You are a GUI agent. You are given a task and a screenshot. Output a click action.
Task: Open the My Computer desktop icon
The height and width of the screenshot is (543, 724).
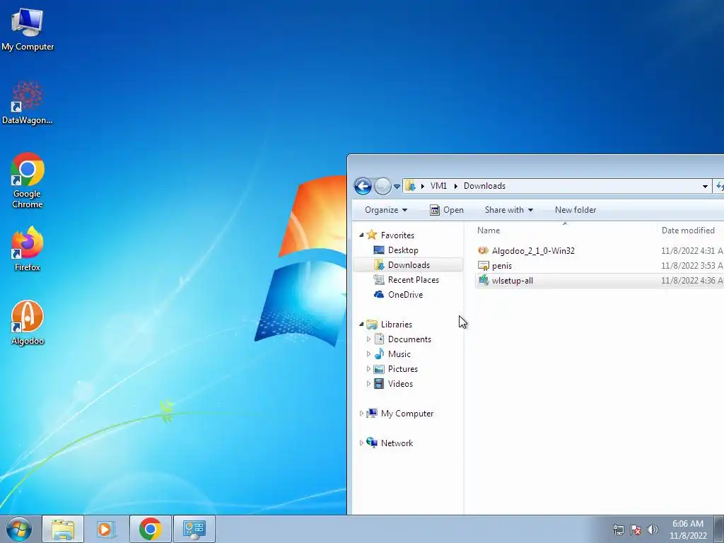click(x=28, y=28)
